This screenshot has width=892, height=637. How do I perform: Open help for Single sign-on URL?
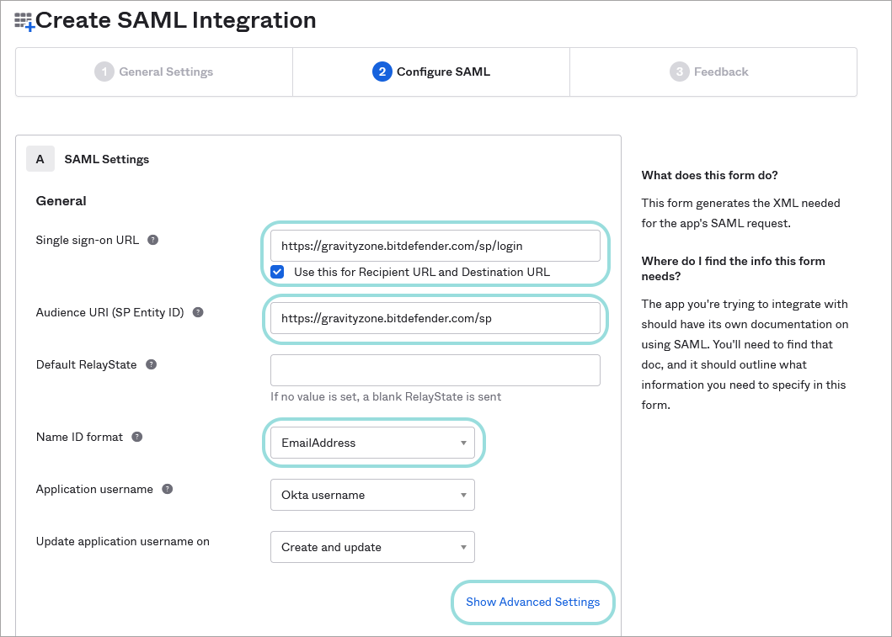152,240
